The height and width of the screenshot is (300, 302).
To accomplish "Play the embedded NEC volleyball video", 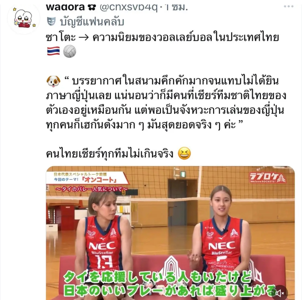I will [x=170, y=233].
